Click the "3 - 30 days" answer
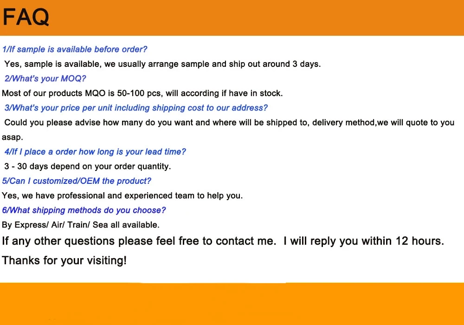 click(x=88, y=166)
